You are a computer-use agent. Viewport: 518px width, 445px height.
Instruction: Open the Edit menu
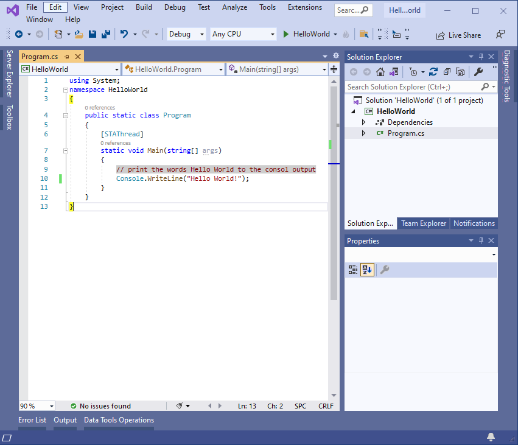coord(55,7)
